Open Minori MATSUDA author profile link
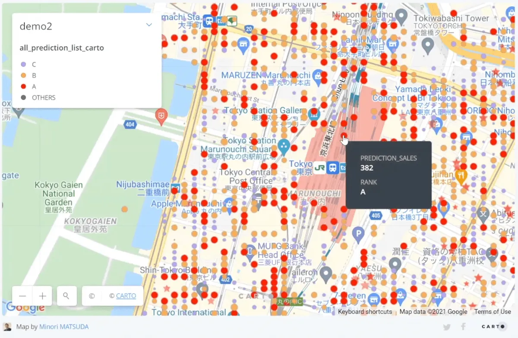This screenshot has width=518, height=338. pyautogui.click(x=64, y=327)
